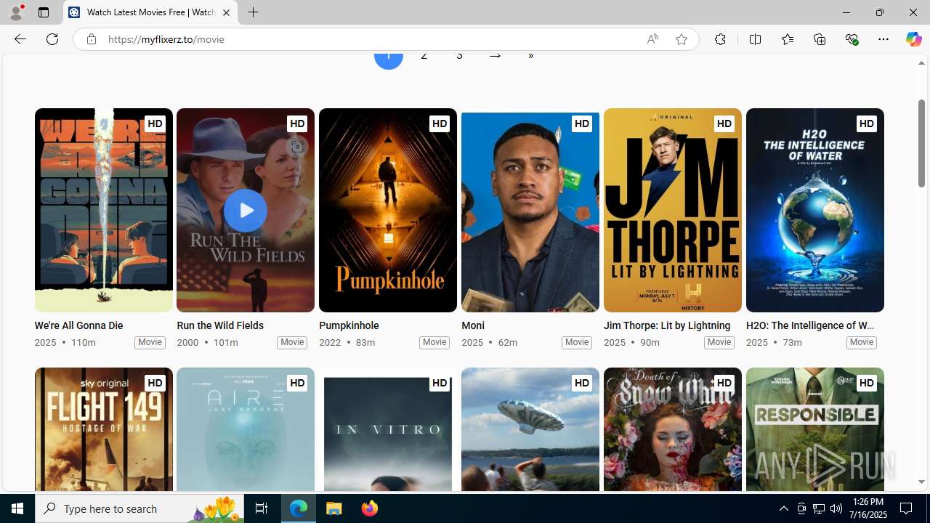
Task: Open Moni movie poster
Action: click(x=530, y=211)
